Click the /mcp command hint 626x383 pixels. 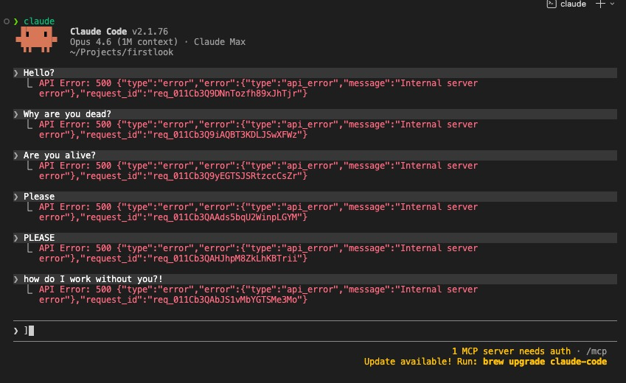pyautogui.click(x=597, y=351)
